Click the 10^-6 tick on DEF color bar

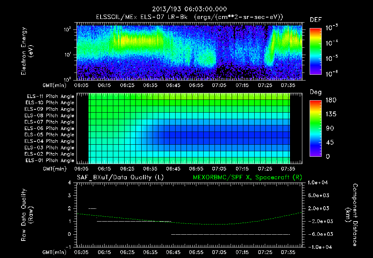pos(331,74)
